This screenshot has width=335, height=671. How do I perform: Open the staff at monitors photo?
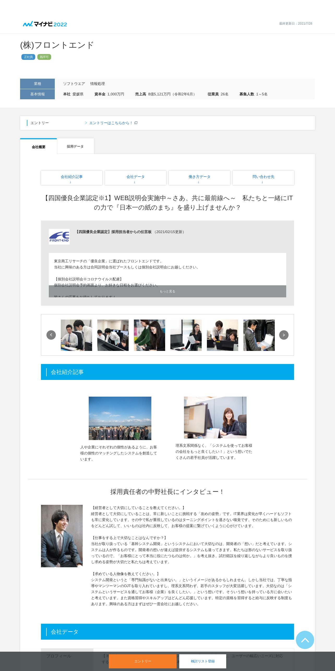click(113, 335)
